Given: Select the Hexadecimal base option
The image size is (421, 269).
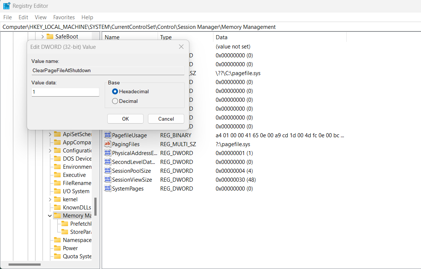Looking at the screenshot, I should (115, 91).
